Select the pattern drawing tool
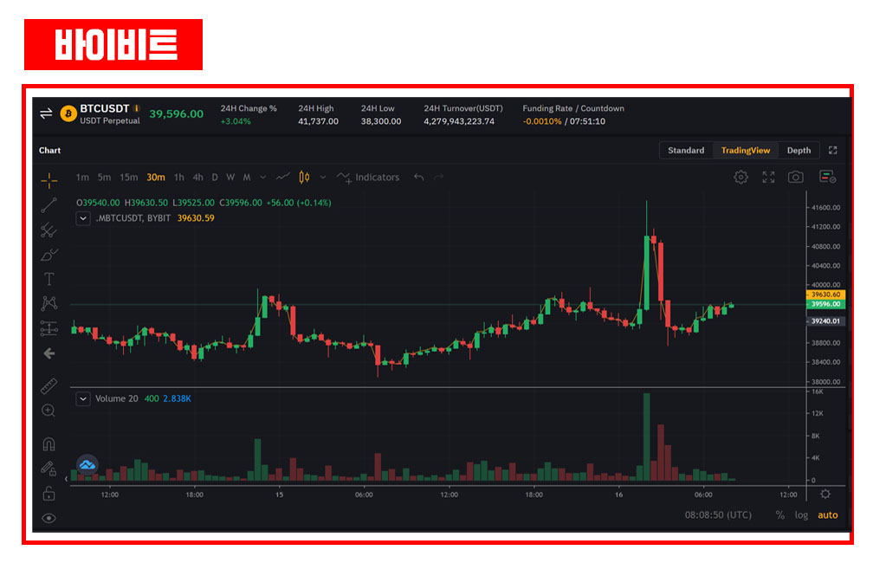Screen dimensions: 873x563 [49, 303]
